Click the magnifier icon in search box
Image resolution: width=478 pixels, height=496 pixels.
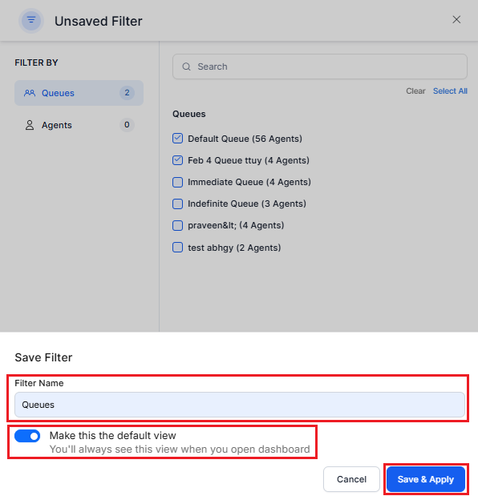tap(186, 67)
